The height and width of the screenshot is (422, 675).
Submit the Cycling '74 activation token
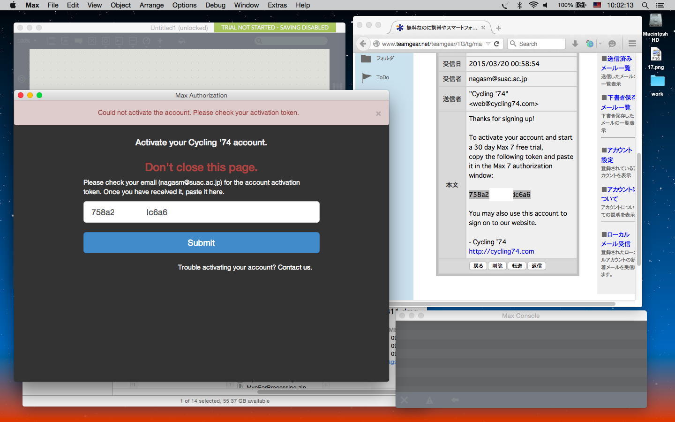pyautogui.click(x=202, y=243)
